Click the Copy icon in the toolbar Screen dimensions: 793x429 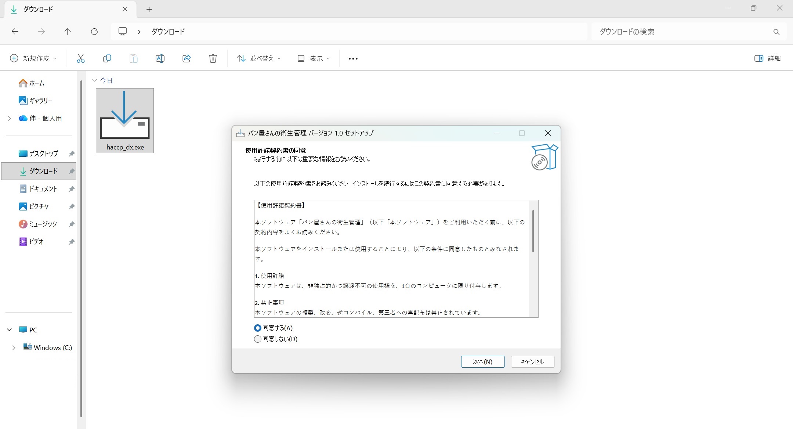tap(107, 58)
